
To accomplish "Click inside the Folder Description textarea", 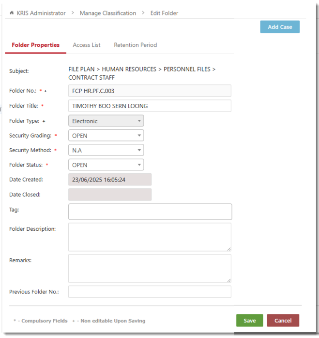I will pyautogui.click(x=150, y=237).
